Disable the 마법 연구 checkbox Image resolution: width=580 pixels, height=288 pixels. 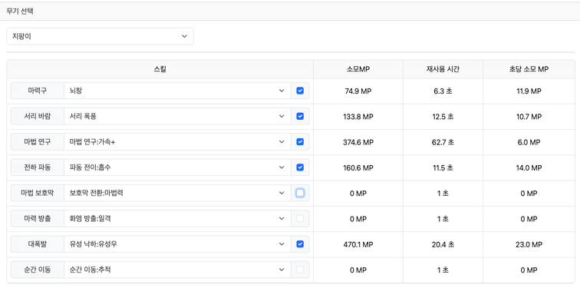(x=300, y=142)
